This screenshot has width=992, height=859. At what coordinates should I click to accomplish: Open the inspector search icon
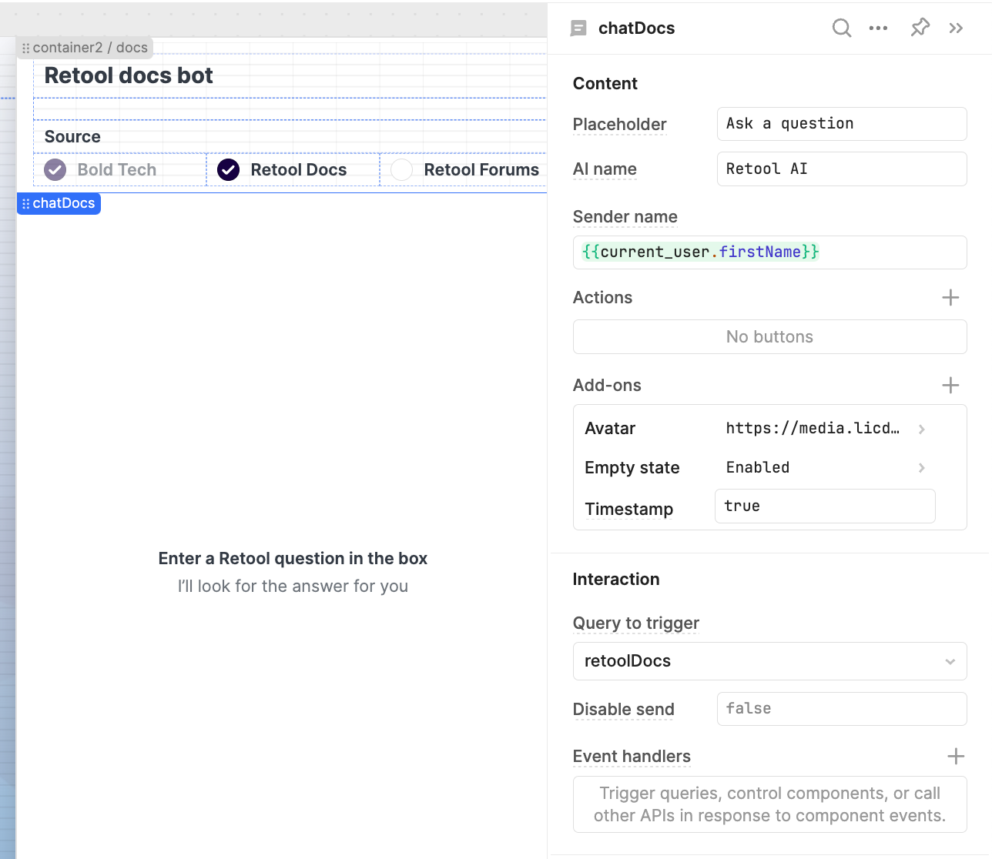842,28
